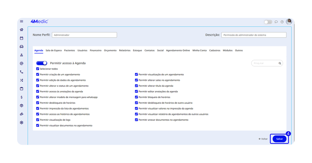Switch to the Financeiro tab
Viewport: 312px width, 163px height.
(96, 50)
